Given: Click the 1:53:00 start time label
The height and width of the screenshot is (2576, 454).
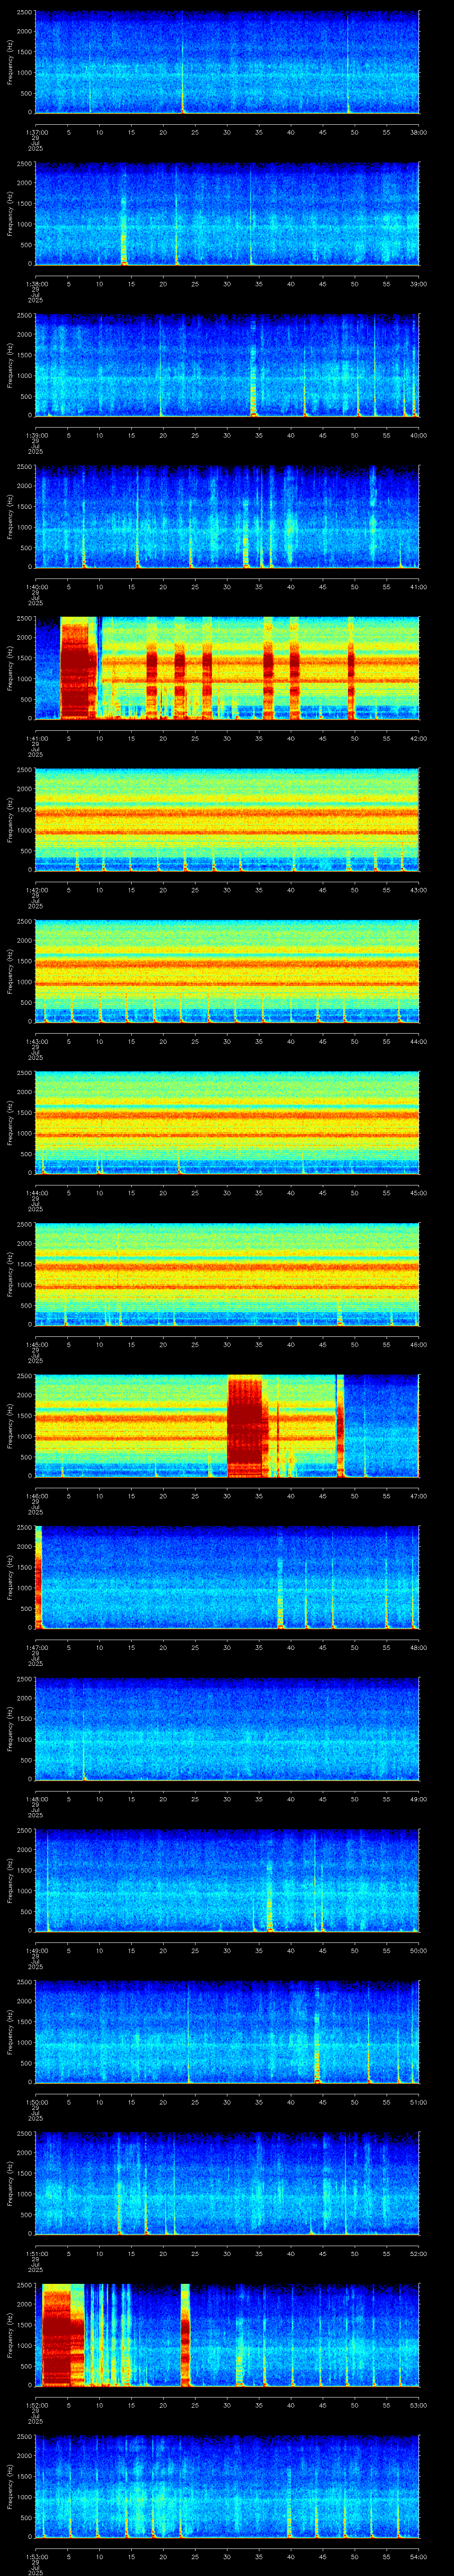Looking at the screenshot, I should pos(36,2556).
